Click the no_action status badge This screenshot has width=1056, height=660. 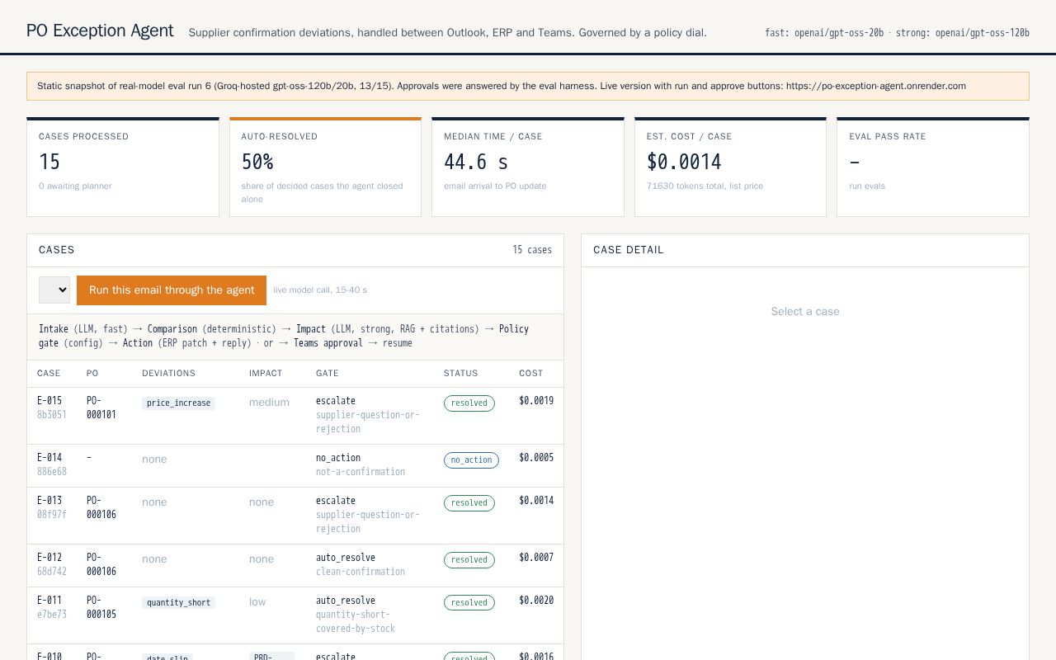coord(471,460)
